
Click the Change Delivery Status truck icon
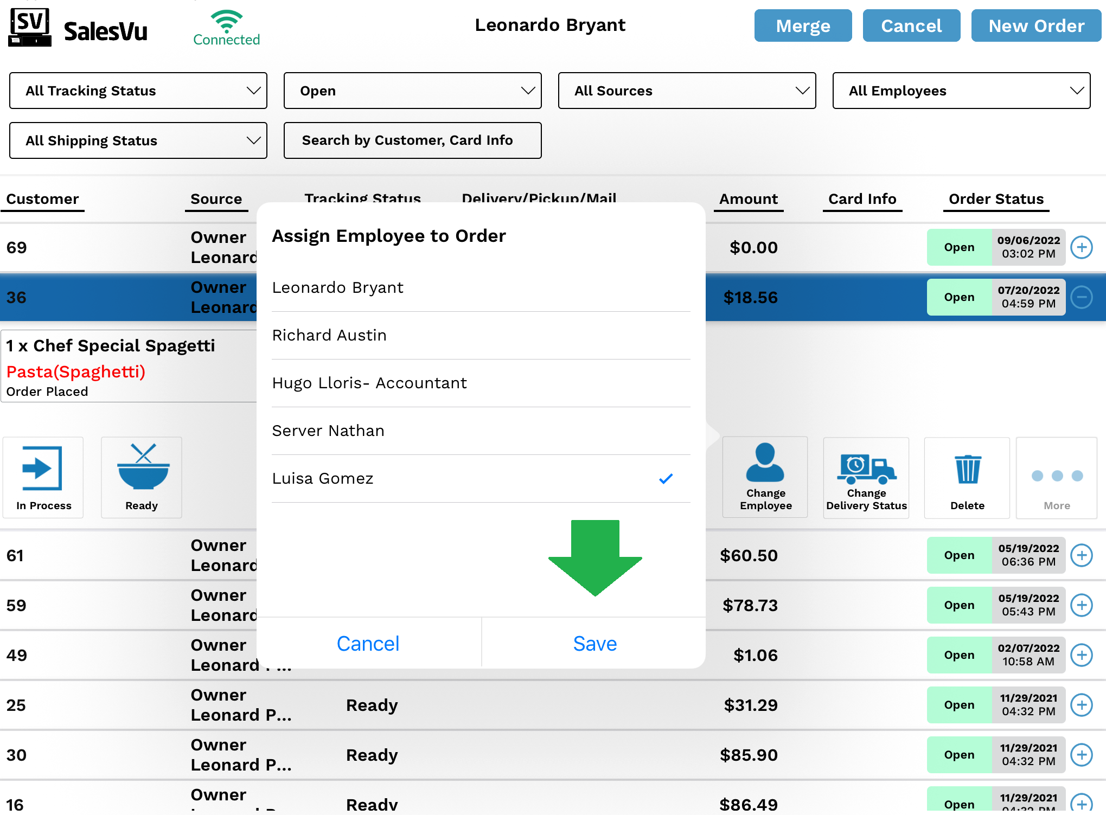(866, 468)
